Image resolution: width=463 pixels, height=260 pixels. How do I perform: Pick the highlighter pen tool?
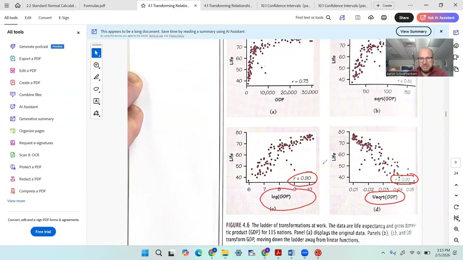pyautogui.click(x=96, y=77)
